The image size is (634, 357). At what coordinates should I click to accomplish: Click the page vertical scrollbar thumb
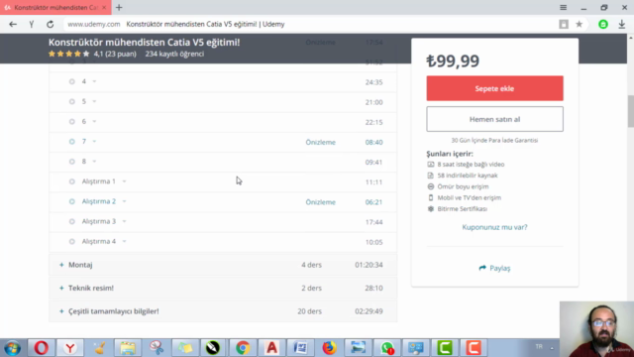click(x=631, y=111)
